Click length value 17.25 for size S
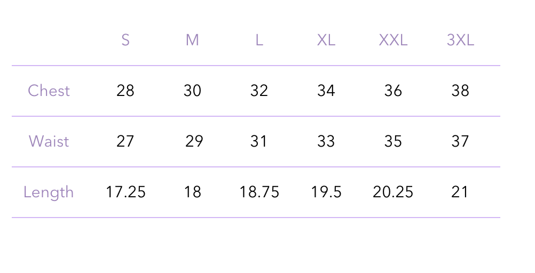Screen dimensions: 535x273 tap(125, 192)
